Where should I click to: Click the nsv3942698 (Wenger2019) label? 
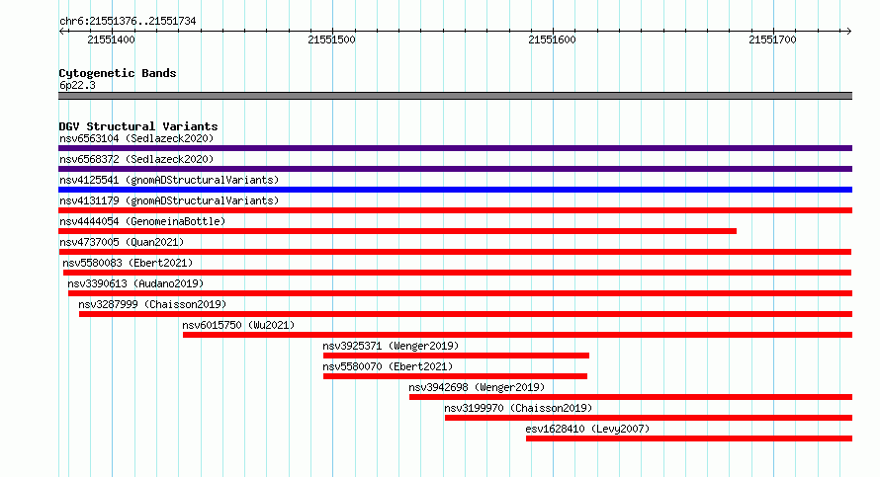coord(477,387)
